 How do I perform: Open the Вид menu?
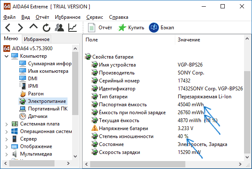26,17
